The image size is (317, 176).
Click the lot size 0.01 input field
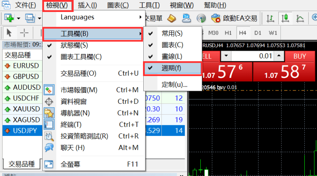click(253, 56)
